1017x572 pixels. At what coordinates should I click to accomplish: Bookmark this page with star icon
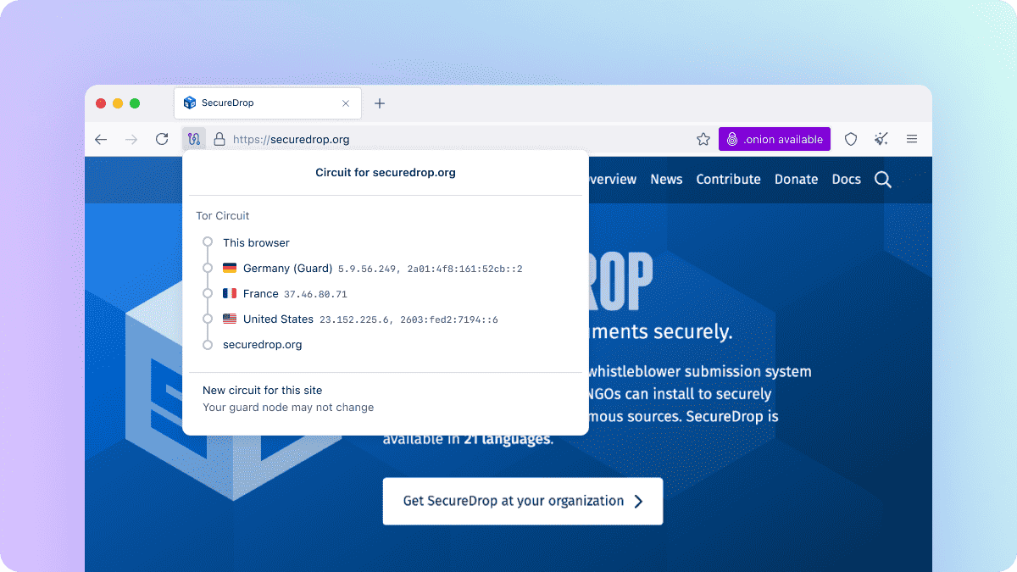tap(703, 139)
